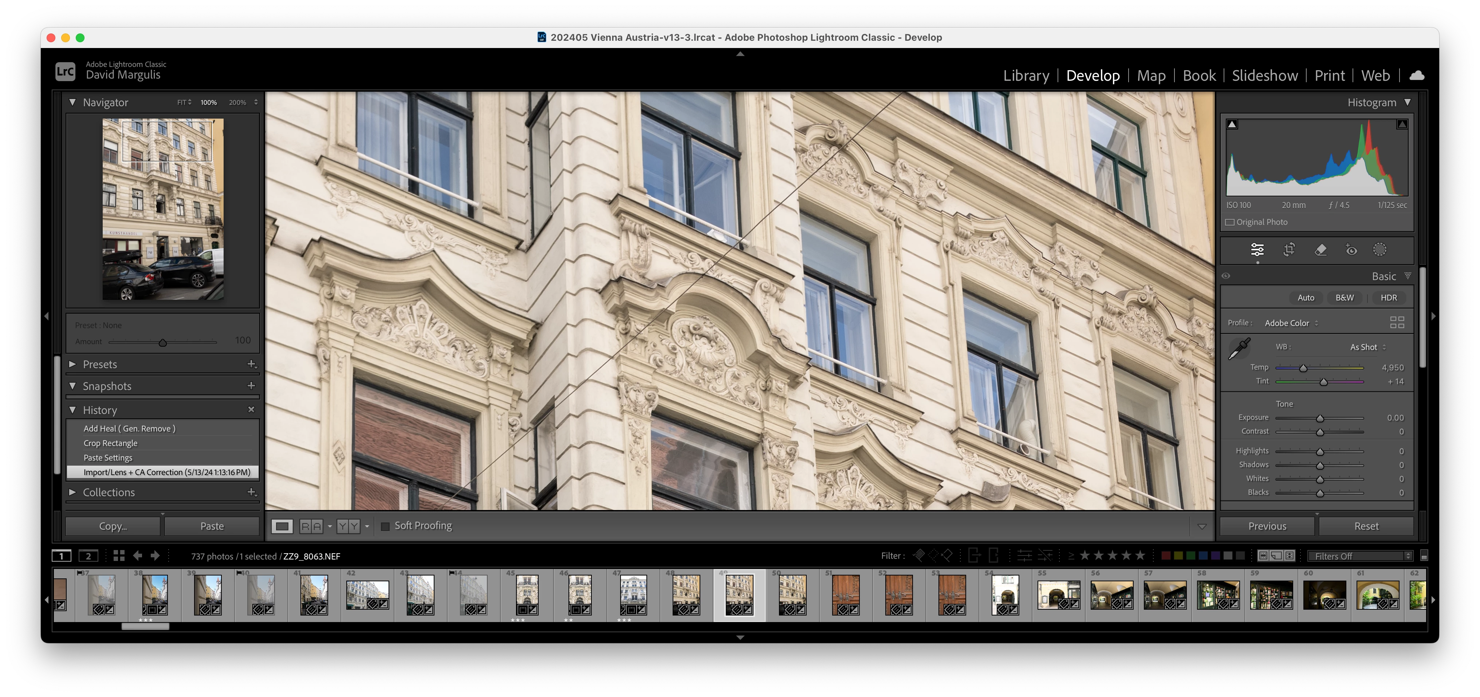Enable the Soft Proofing checkbox
The width and height of the screenshot is (1480, 697).
(386, 526)
